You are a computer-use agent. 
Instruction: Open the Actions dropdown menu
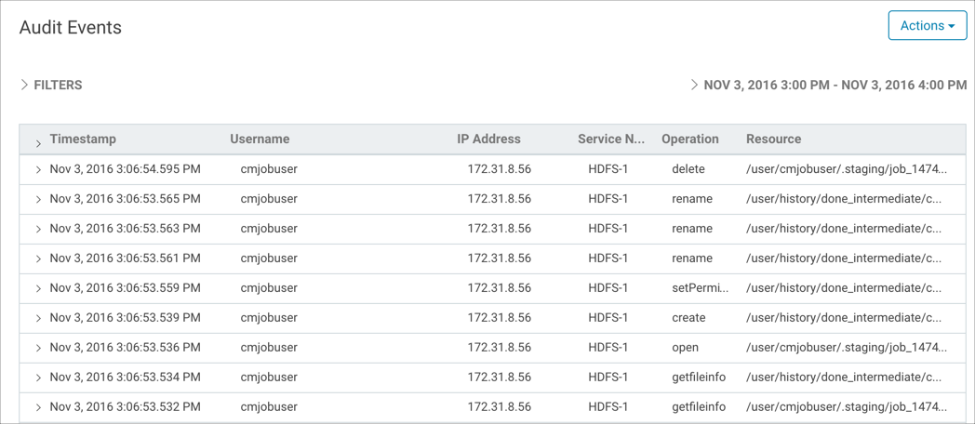[927, 26]
